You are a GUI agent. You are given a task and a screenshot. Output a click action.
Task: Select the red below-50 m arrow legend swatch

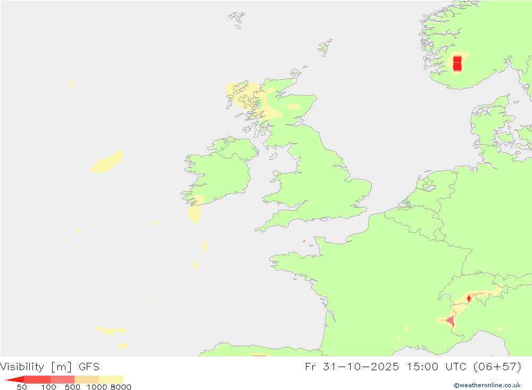(14, 379)
